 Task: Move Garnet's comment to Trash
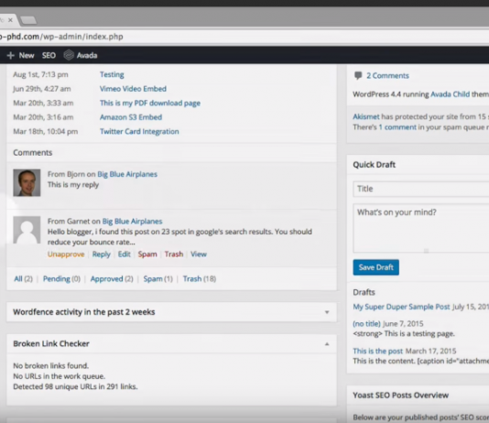[174, 255]
